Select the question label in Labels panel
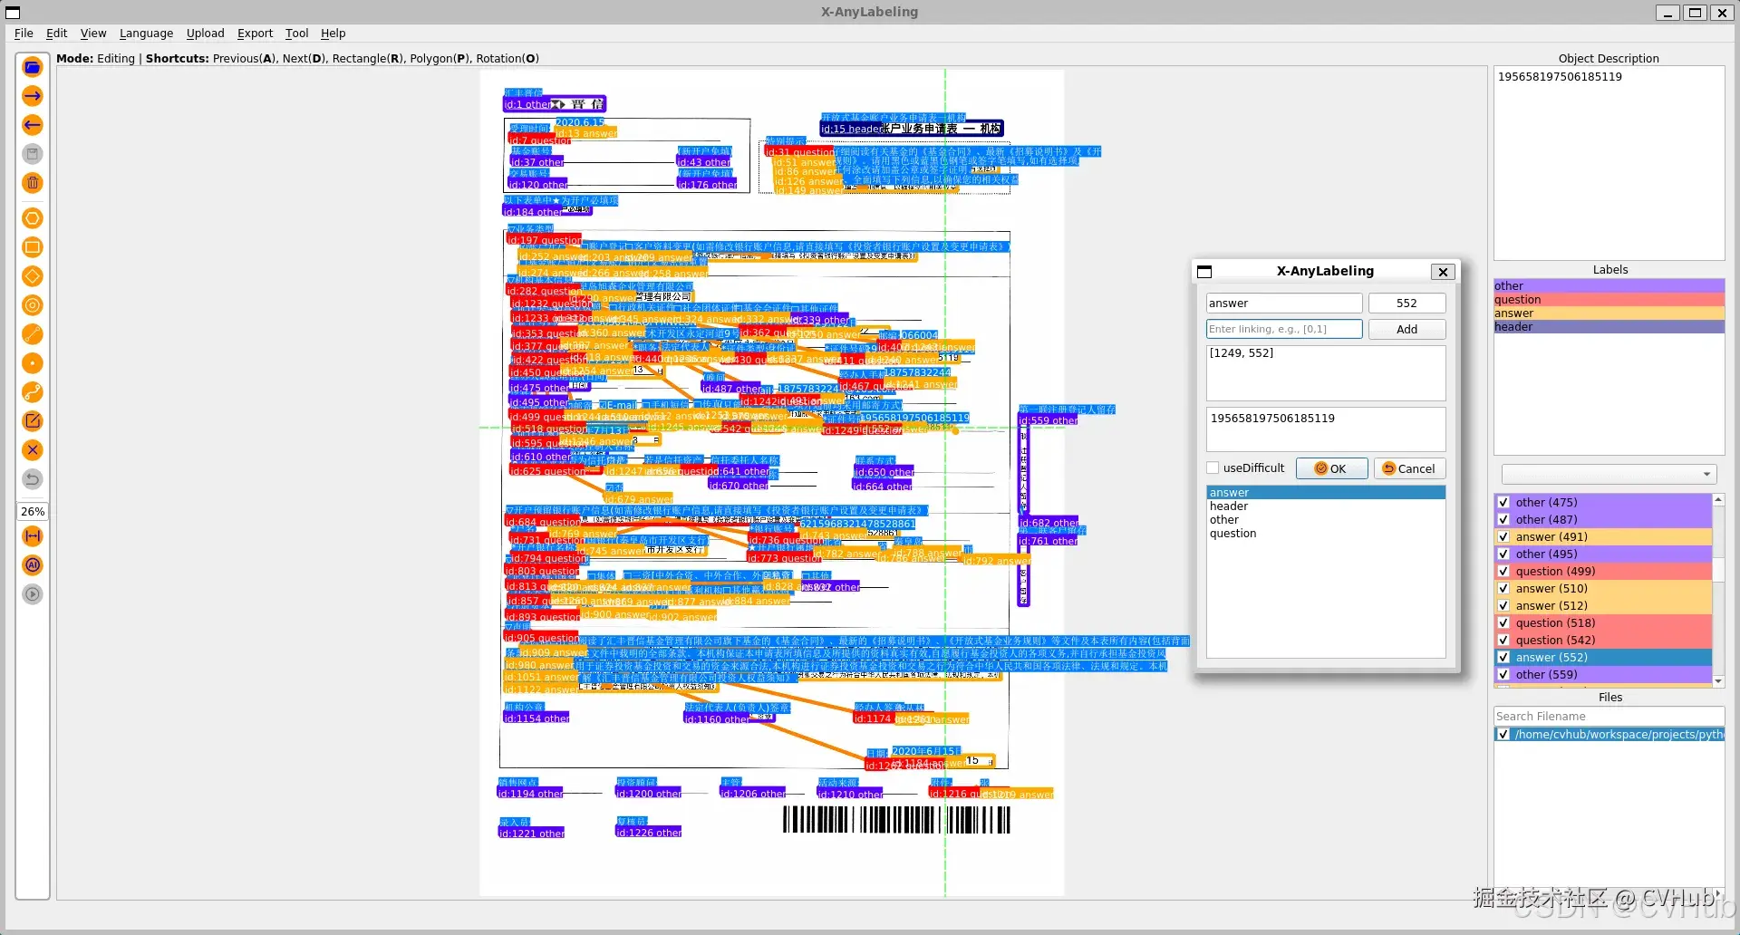This screenshot has height=935, width=1740. click(x=1609, y=300)
